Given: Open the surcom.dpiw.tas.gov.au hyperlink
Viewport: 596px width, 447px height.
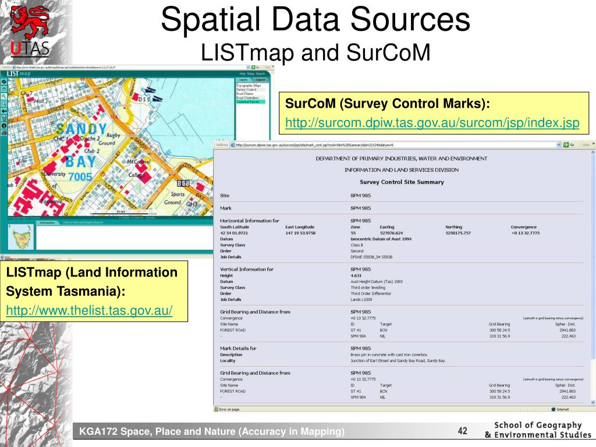Looking at the screenshot, I should click(x=432, y=123).
